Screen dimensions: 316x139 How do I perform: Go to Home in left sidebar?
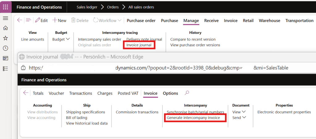coord(5,28)
